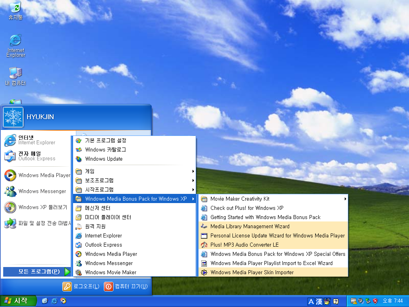Screen dimensions: 409x307
Task: Open Windows Media Player from Start menu left list
Action: point(37,175)
